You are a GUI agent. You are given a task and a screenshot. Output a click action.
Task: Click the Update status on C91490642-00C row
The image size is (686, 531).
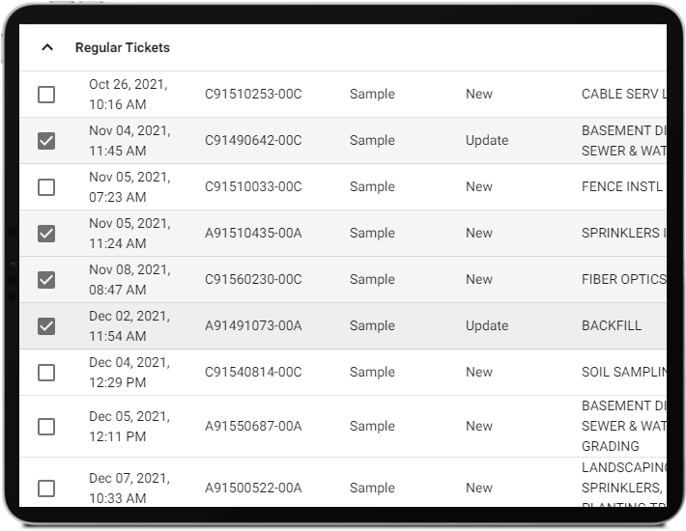tap(487, 140)
